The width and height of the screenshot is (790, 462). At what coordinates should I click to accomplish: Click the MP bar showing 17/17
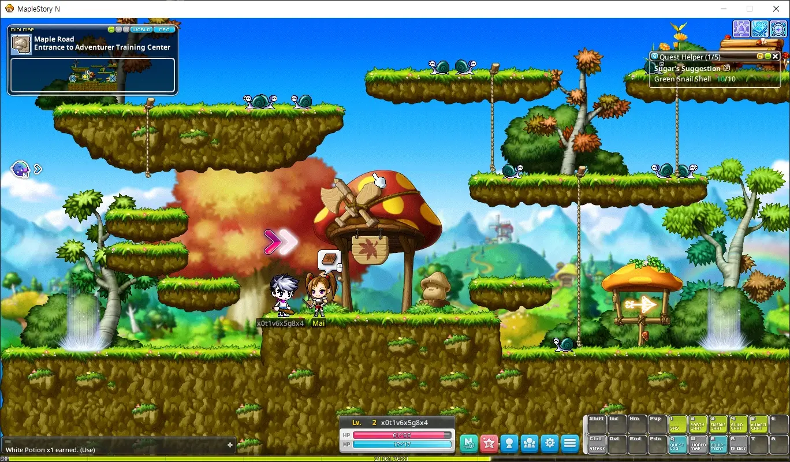click(402, 444)
